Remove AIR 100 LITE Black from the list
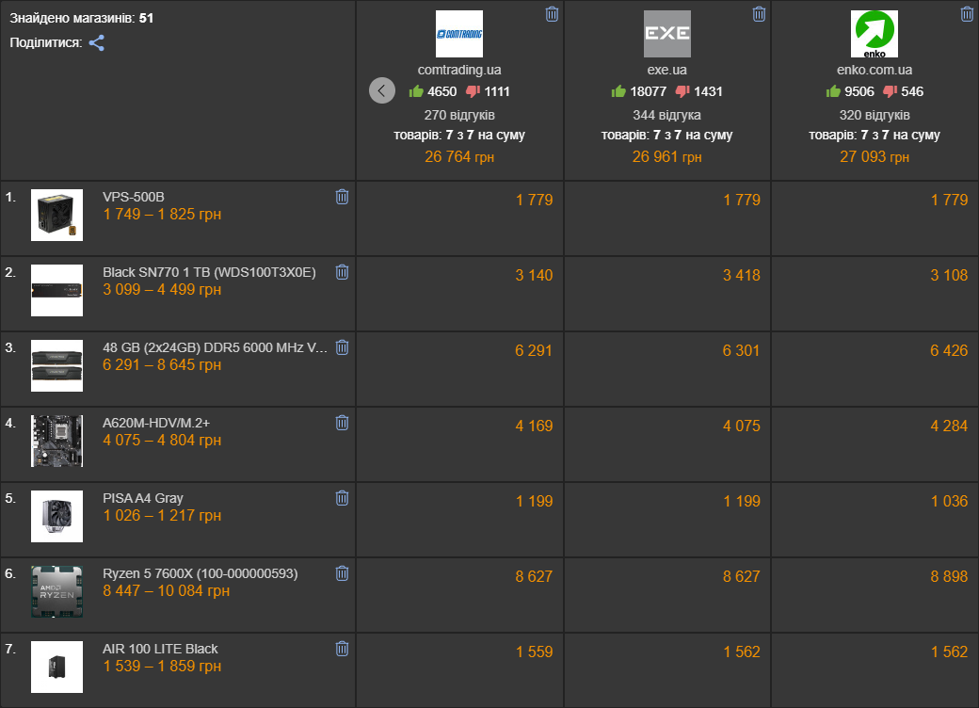 pyautogui.click(x=342, y=650)
